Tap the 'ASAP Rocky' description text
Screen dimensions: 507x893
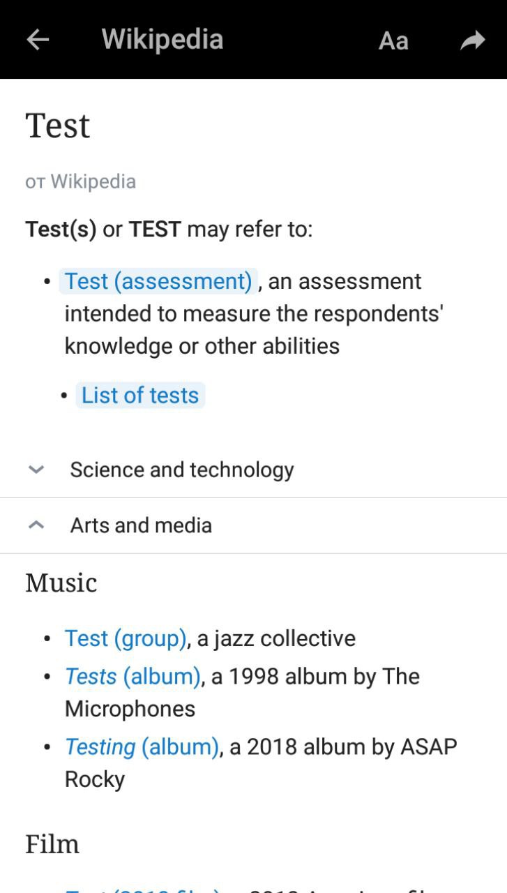pos(94,779)
